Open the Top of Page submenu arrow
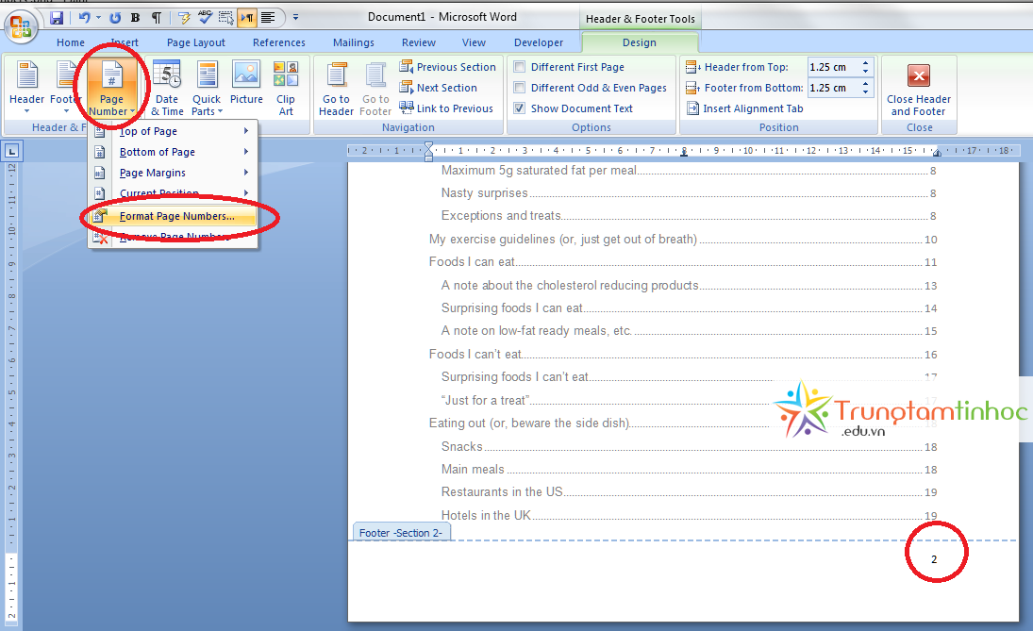This screenshot has width=1033, height=631. click(x=245, y=131)
